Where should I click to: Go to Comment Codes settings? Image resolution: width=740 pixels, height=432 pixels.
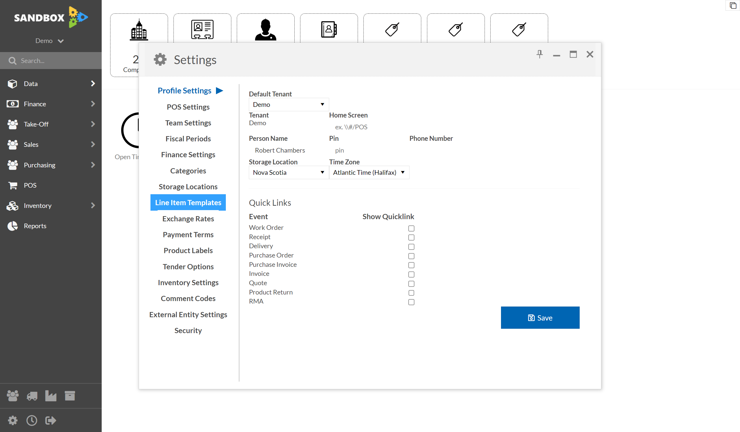[188, 299]
